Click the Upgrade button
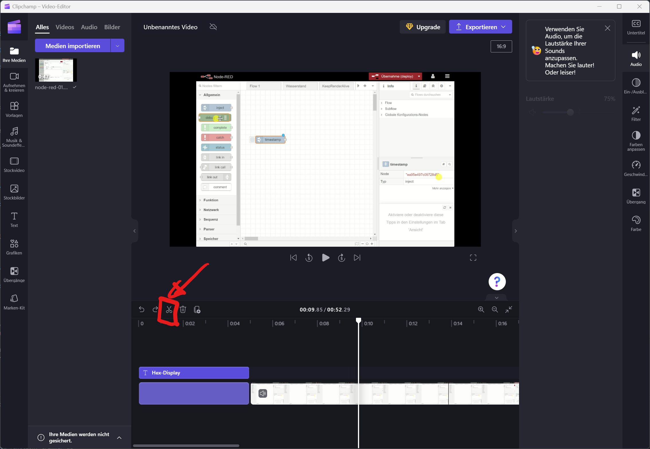The height and width of the screenshot is (449, 650). pyautogui.click(x=422, y=27)
